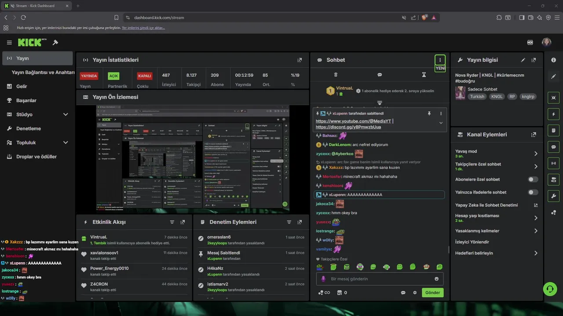Click 'omeraslan6' in Denetim Eylemleri
The height and width of the screenshot is (316, 563).
(x=219, y=237)
